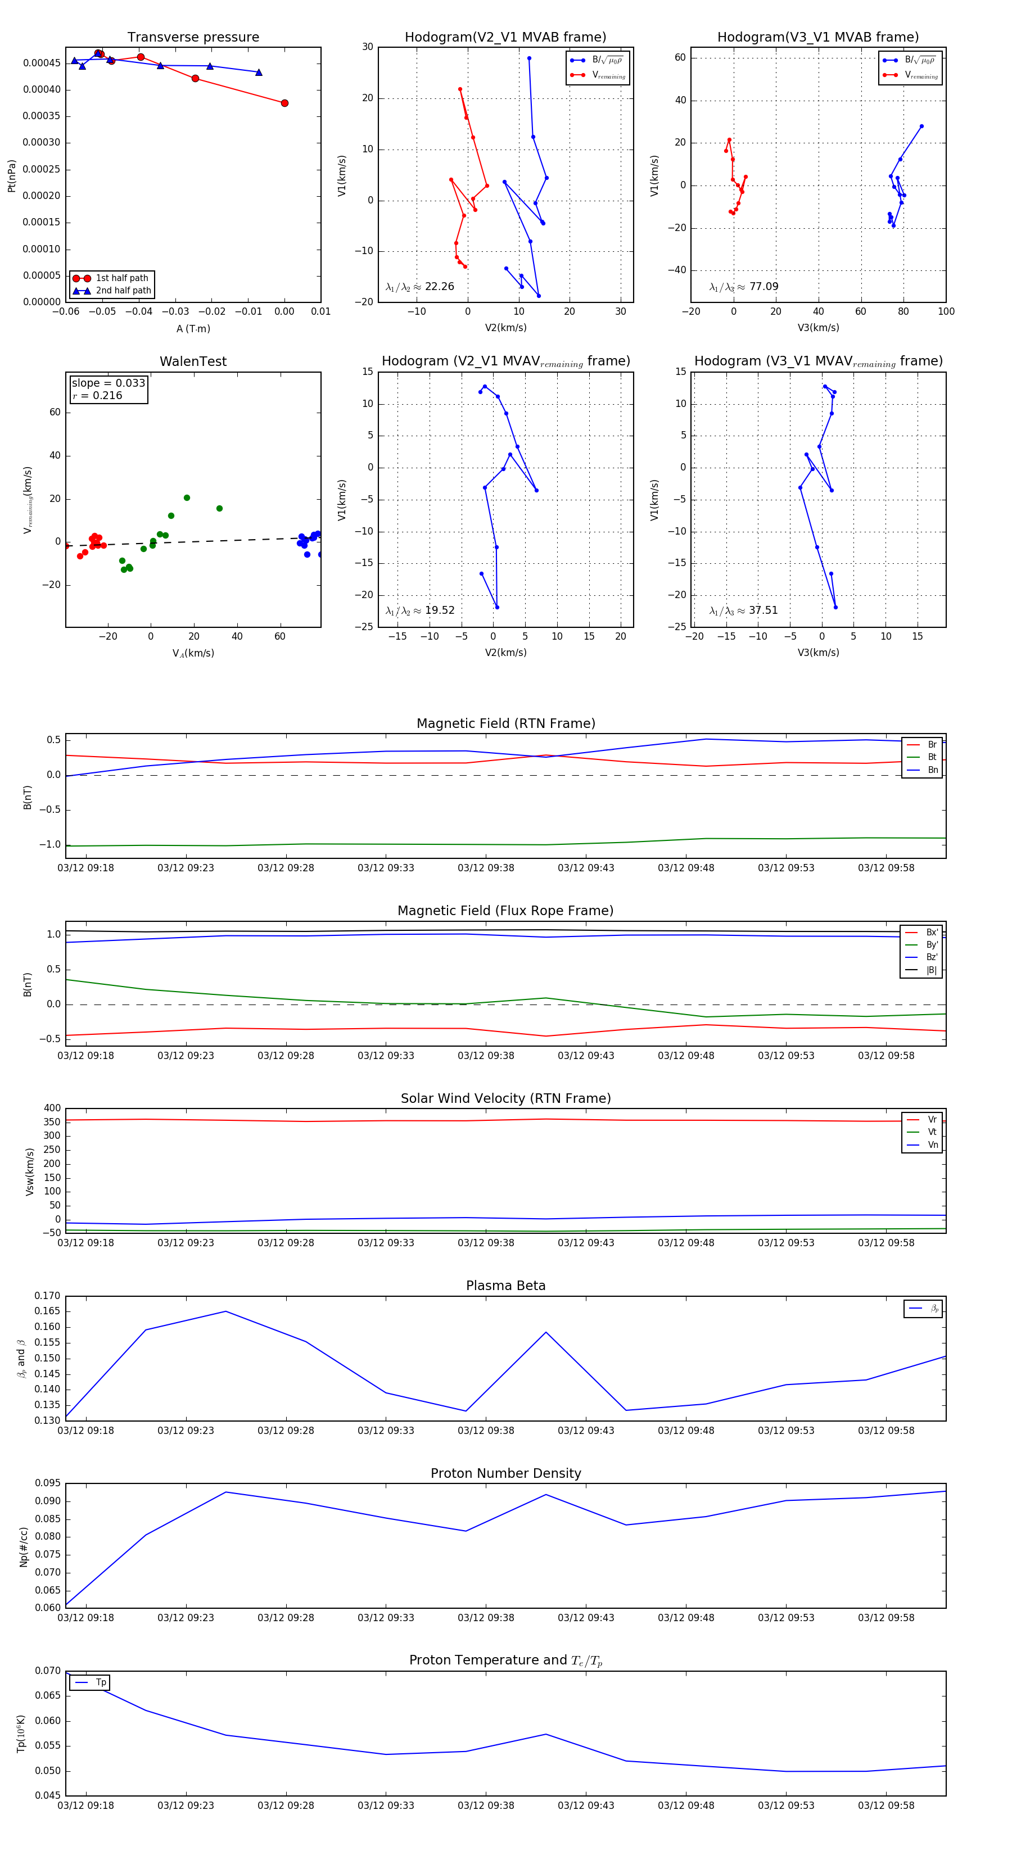
Task: Click the "V2(km/s)" x-axis label under MVAB hodogram
Action: click(505, 328)
